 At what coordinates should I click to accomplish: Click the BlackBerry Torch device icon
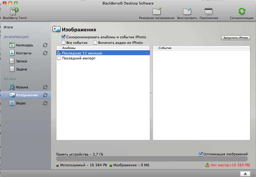(x=14, y=11)
